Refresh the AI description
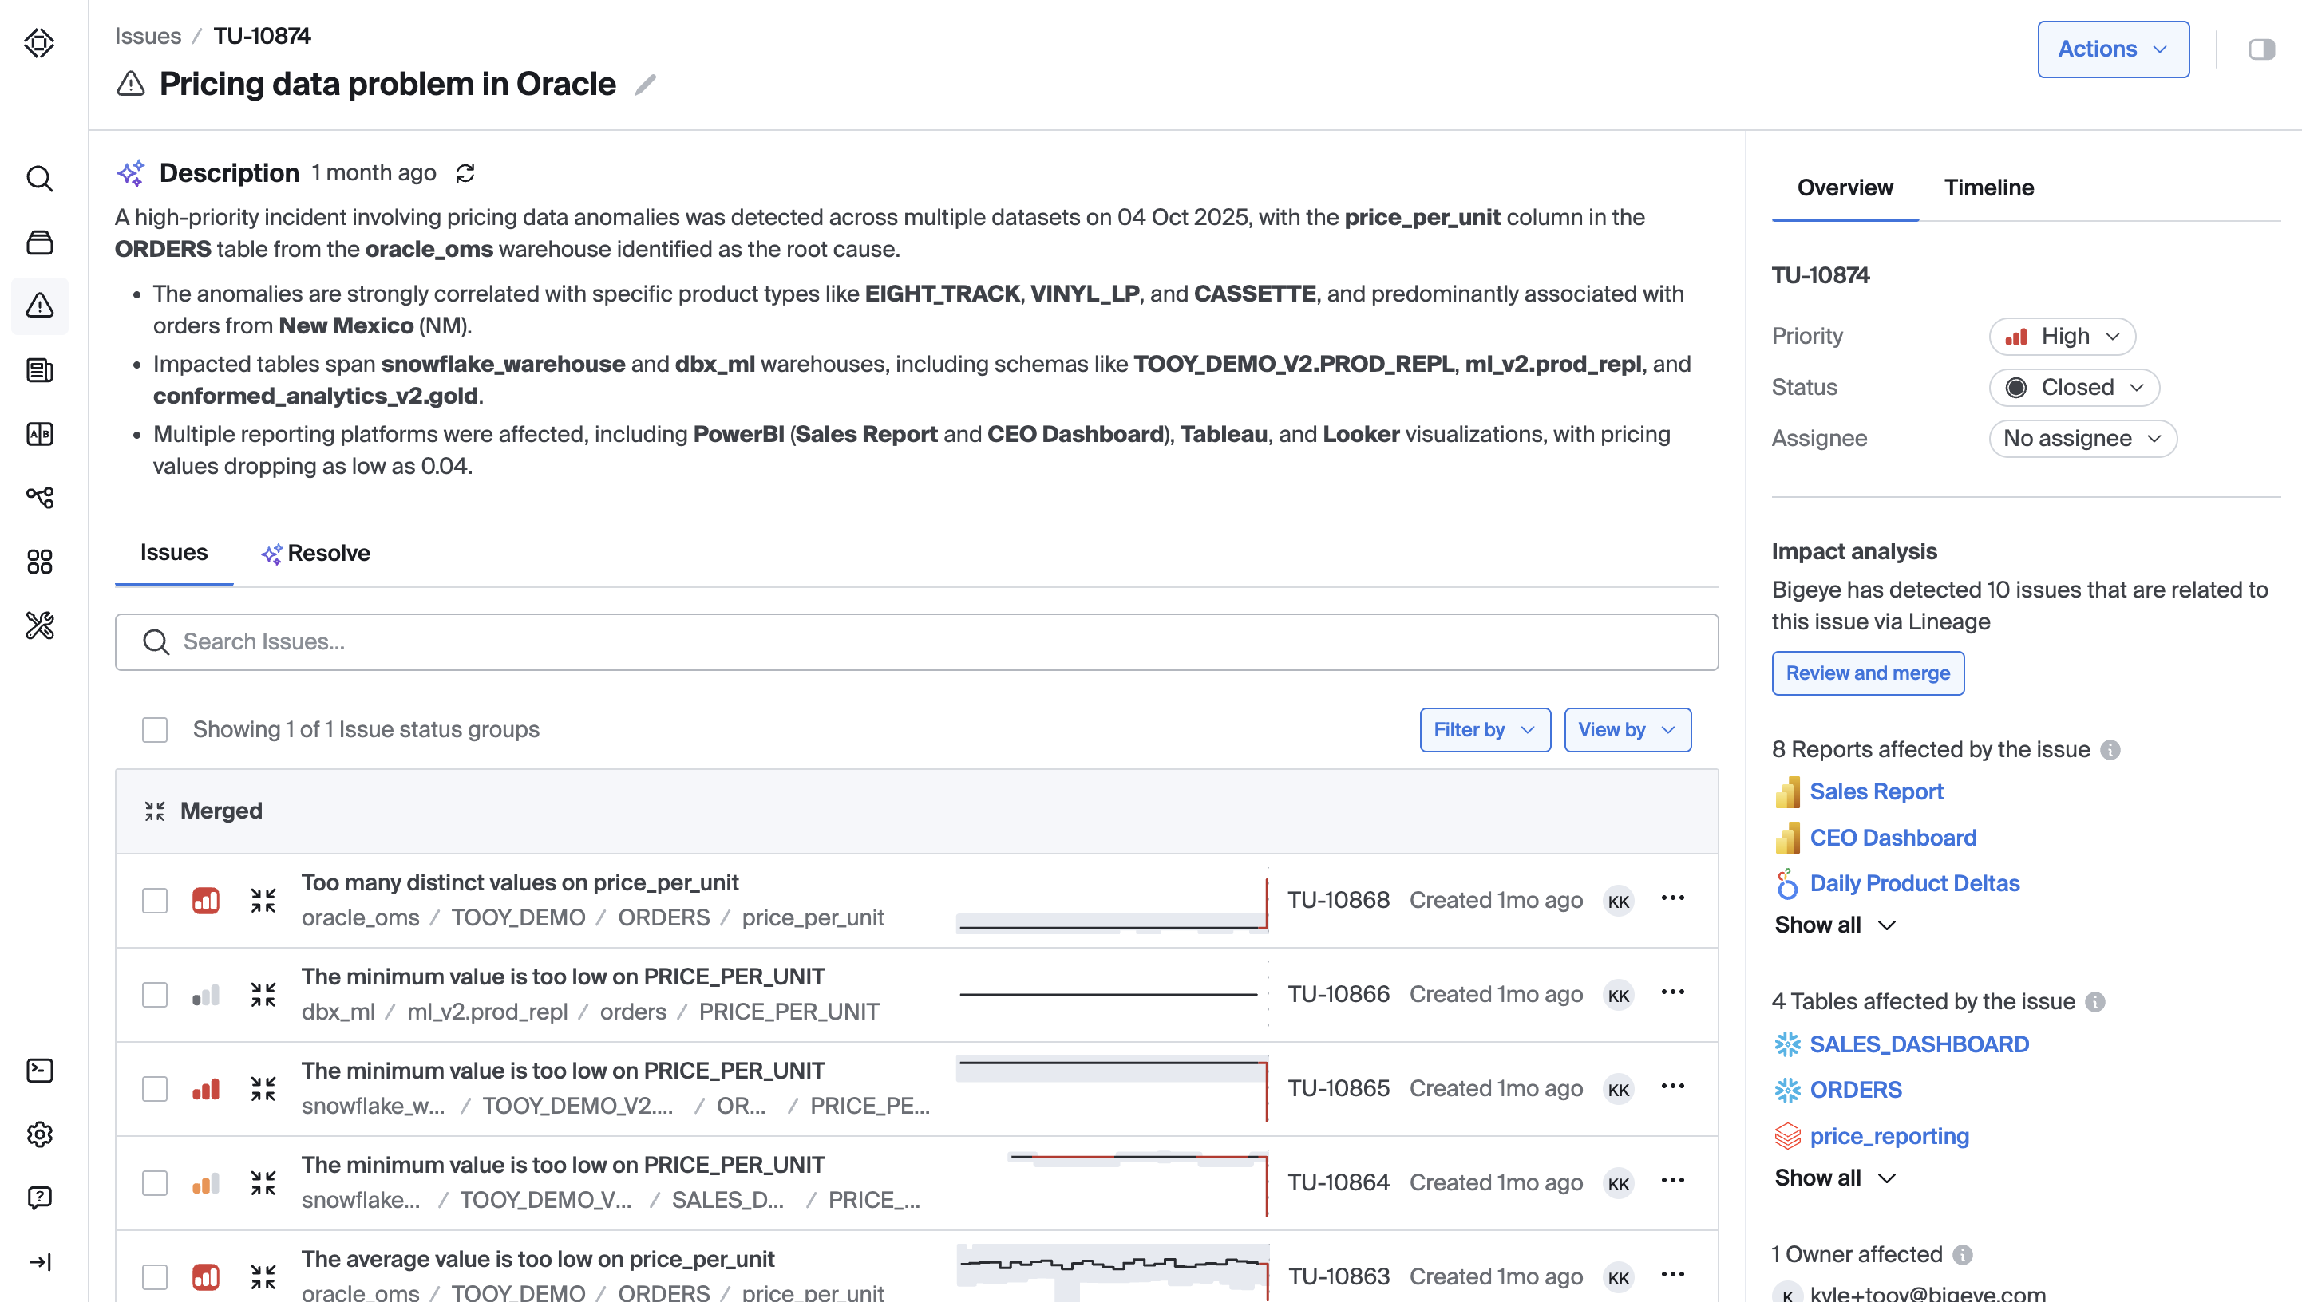This screenshot has height=1302, width=2302. (465, 172)
